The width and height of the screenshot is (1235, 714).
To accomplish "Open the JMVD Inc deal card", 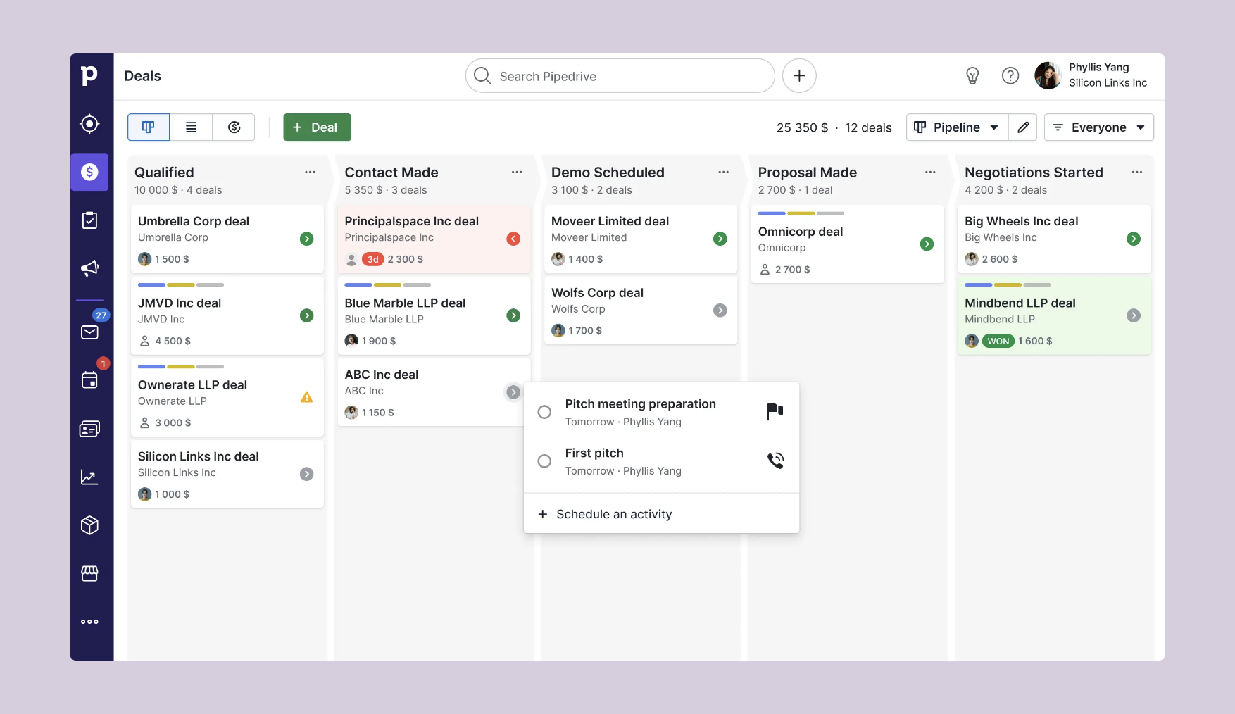I will 227,315.
